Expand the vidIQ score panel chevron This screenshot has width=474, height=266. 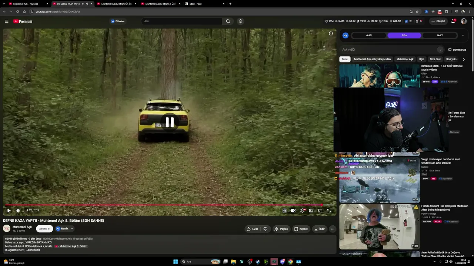pos(463,35)
